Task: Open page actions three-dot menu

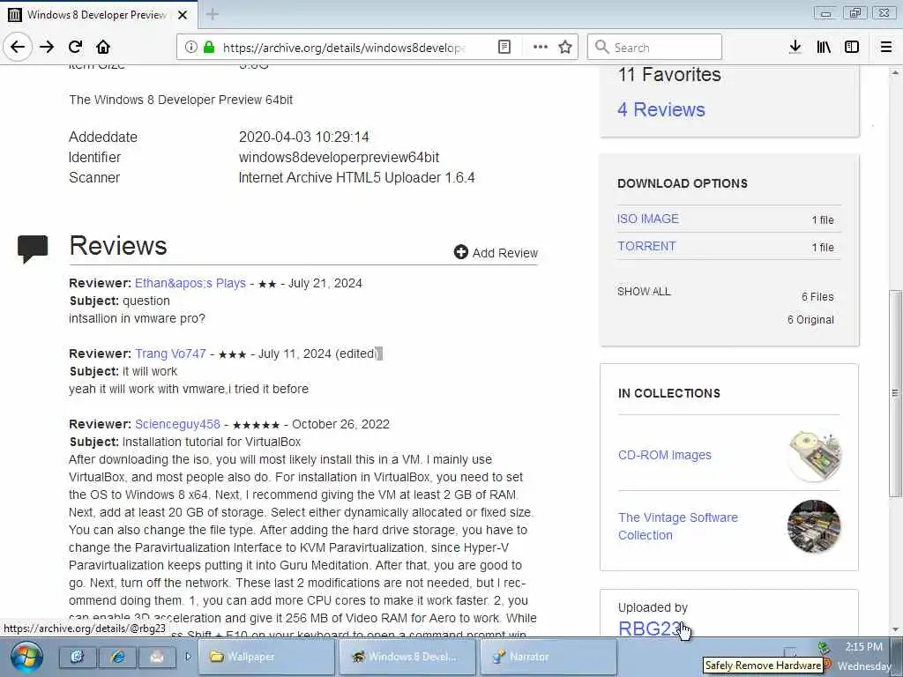Action: click(x=541, y=48)
